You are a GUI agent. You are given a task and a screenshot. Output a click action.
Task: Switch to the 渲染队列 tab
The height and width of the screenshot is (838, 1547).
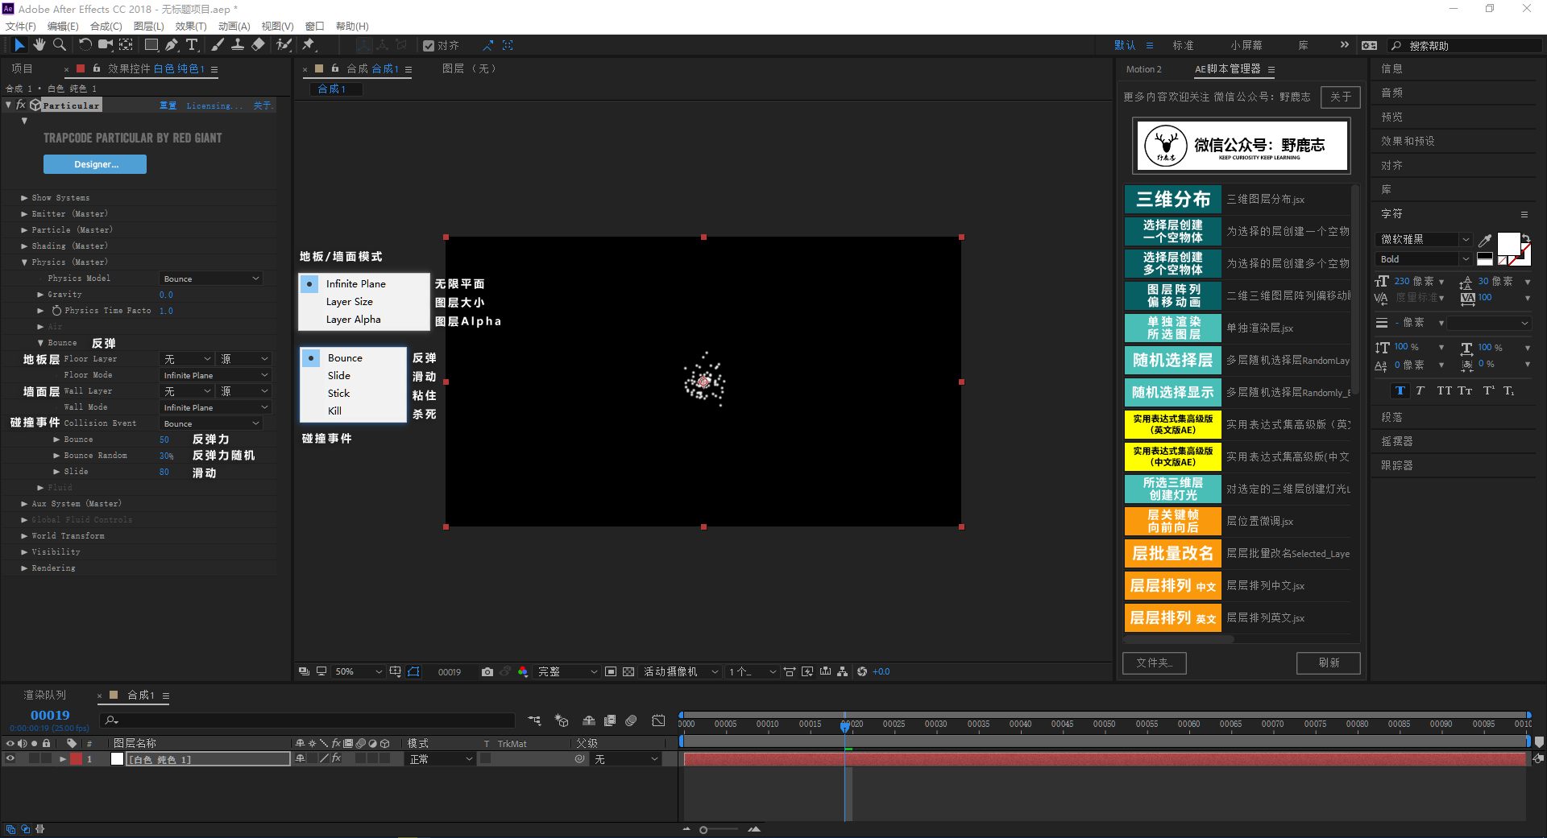point(45,695)
